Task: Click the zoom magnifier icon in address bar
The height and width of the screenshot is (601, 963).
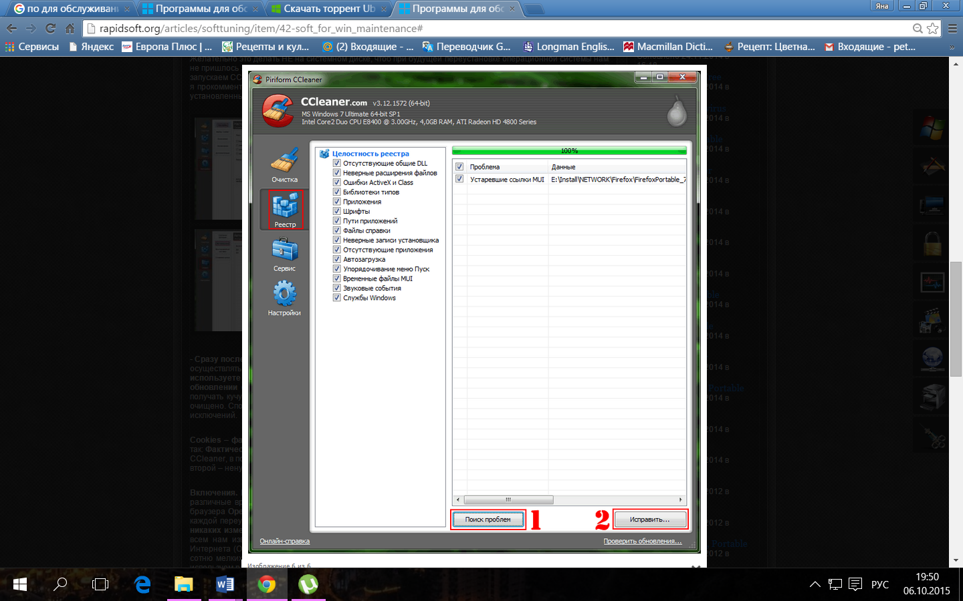Action: coord(918,28)
